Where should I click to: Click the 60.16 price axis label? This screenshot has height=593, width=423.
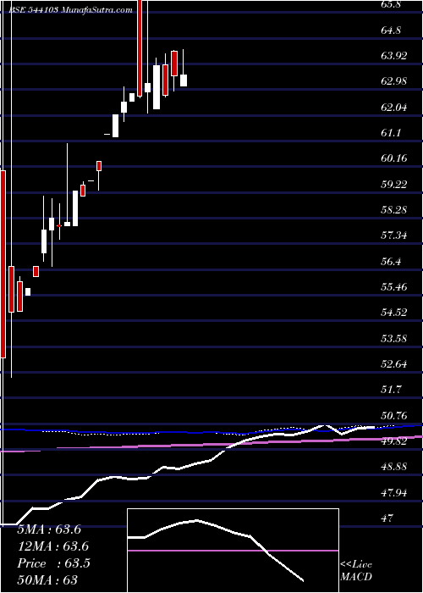coord(394,158)
